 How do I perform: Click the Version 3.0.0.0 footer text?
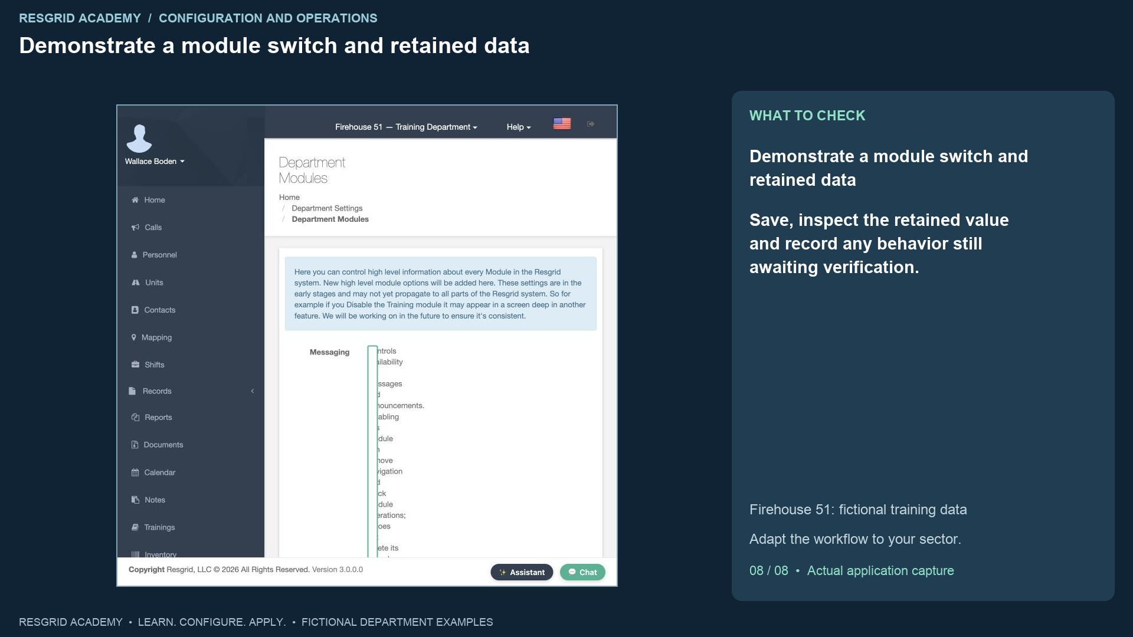point(338,570)
